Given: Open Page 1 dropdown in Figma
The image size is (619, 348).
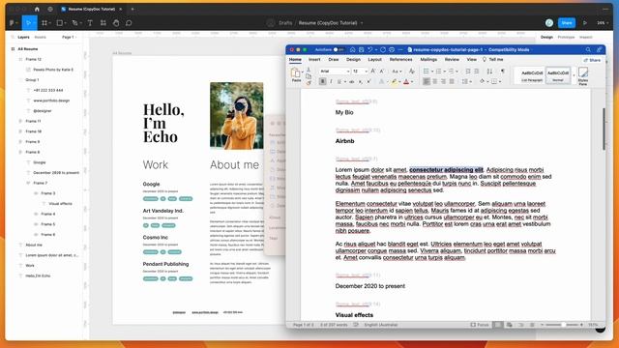Looking at the screenshot, I should [x=69, y=37].
